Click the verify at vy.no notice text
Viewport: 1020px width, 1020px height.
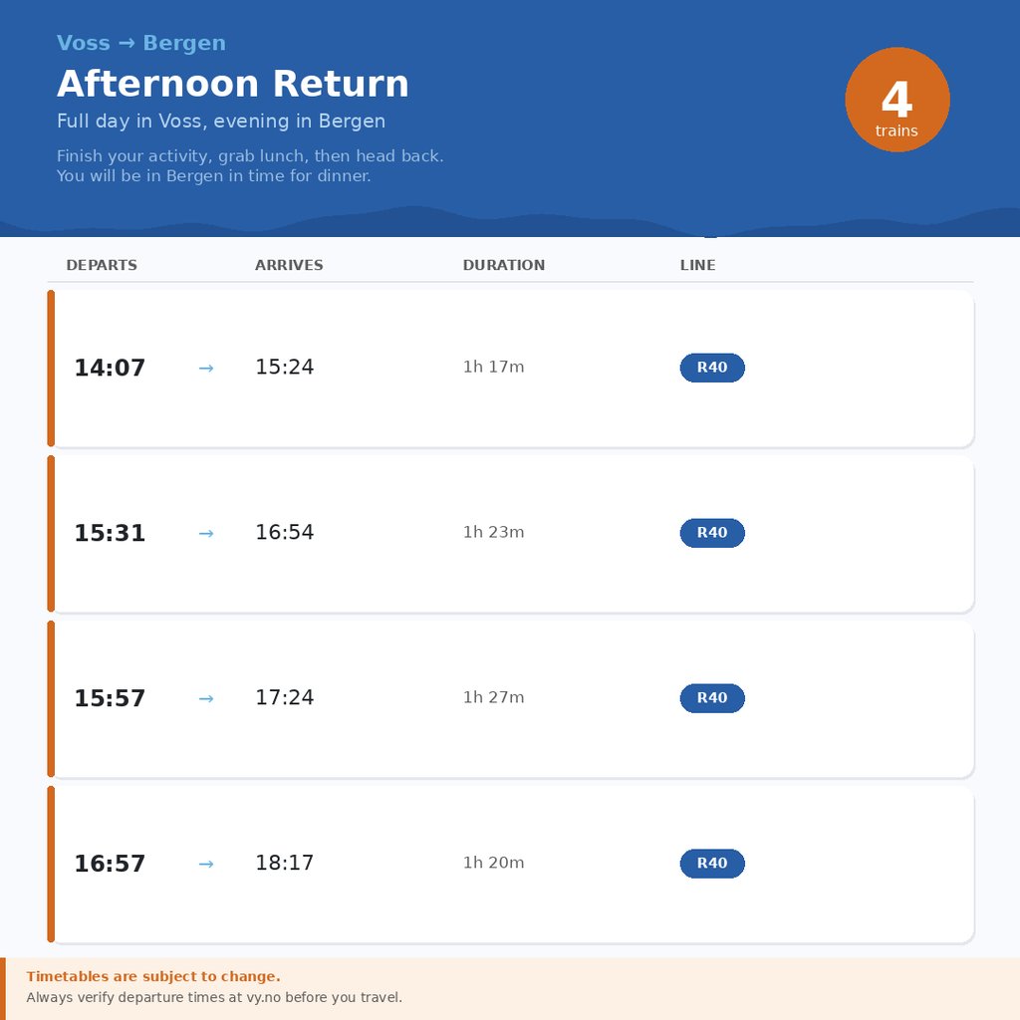point(214,997)
